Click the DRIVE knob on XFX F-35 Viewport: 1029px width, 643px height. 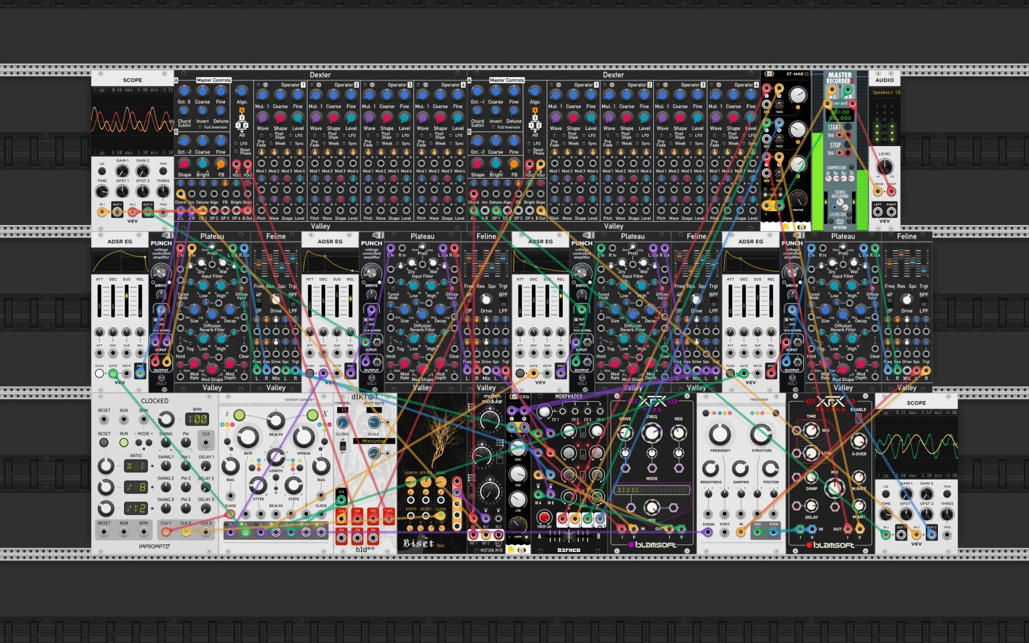click(x=625, y=433)
